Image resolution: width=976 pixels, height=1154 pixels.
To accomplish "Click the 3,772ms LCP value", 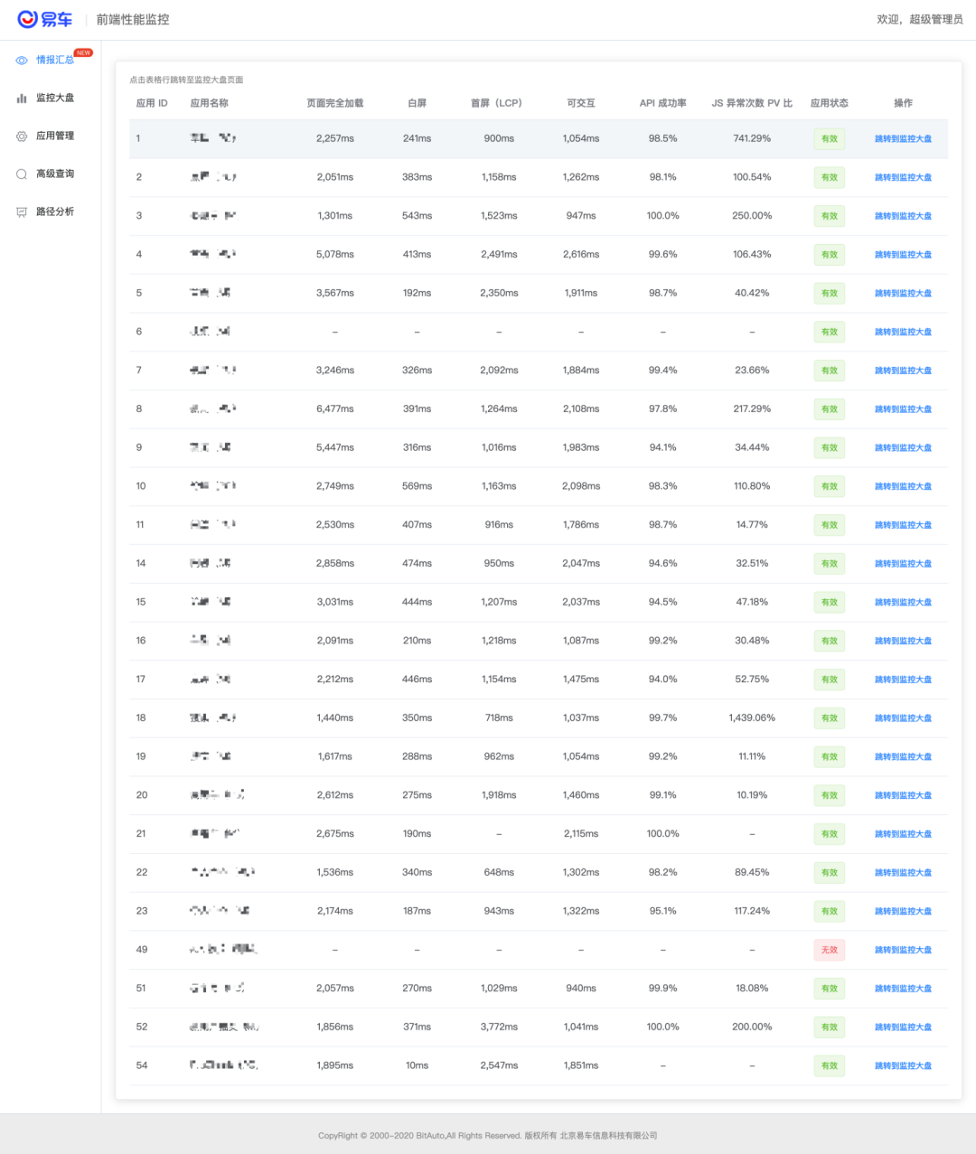I will click(499, 1027).
